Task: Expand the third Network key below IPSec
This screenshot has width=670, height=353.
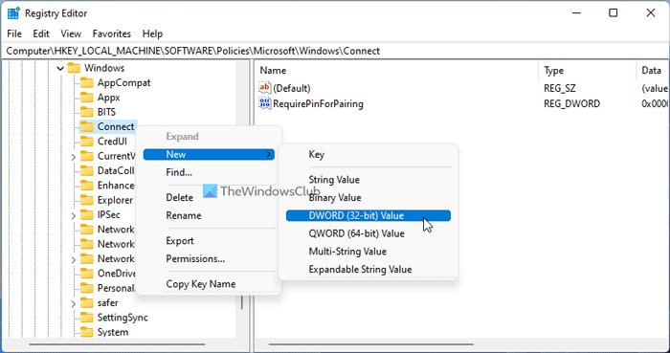Action: (x=74, y=259)
